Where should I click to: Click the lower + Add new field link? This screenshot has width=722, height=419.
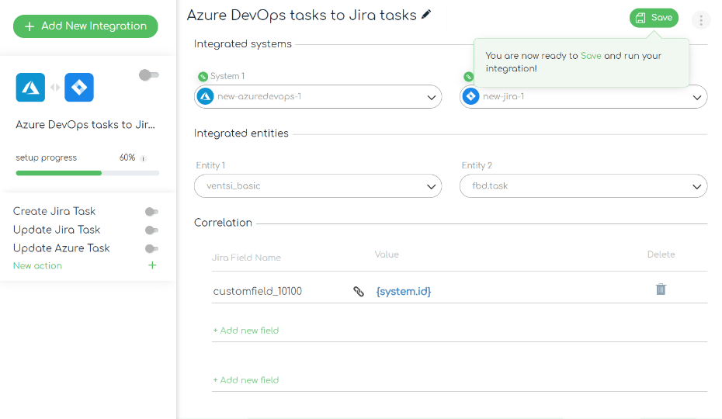point(246,380)
